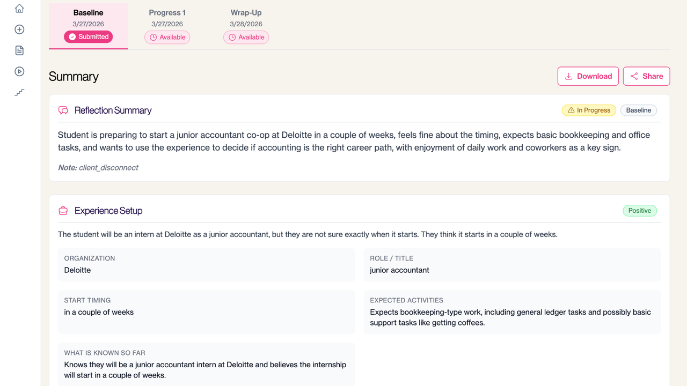Select the Baseline tab
The width and height of the screenshot is (687, 386).
88,26
